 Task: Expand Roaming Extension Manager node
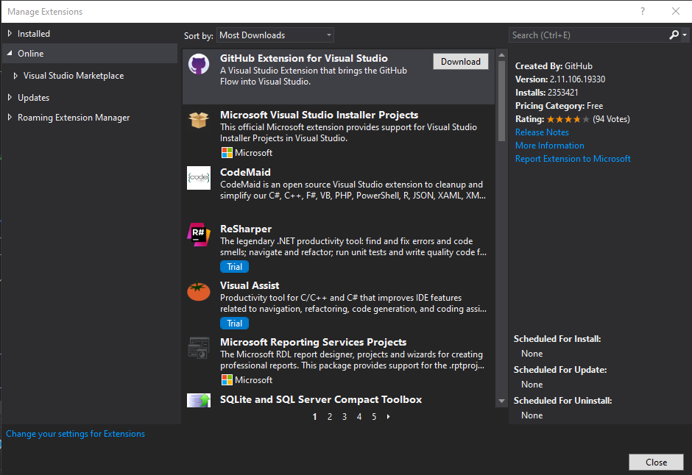tap(10, 117)
